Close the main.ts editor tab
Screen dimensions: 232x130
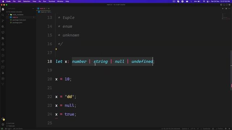click(49, 9)
